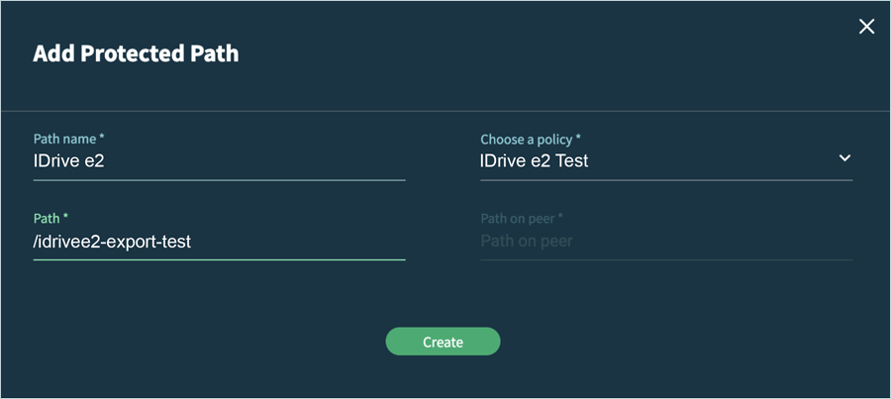The width and height of the screenshot is (891, 399).
Task: Click the asterisk after Choose a policy
Action: [x=579, y=139]
